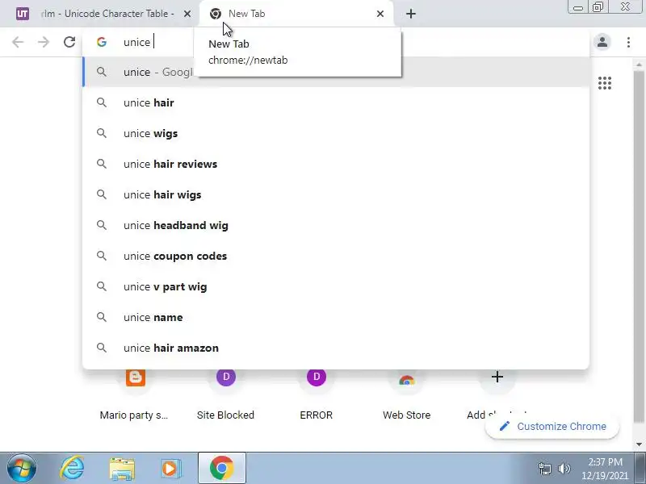Open the Windows Start menu
Screen dimensions: 646x484
[21, 469]
